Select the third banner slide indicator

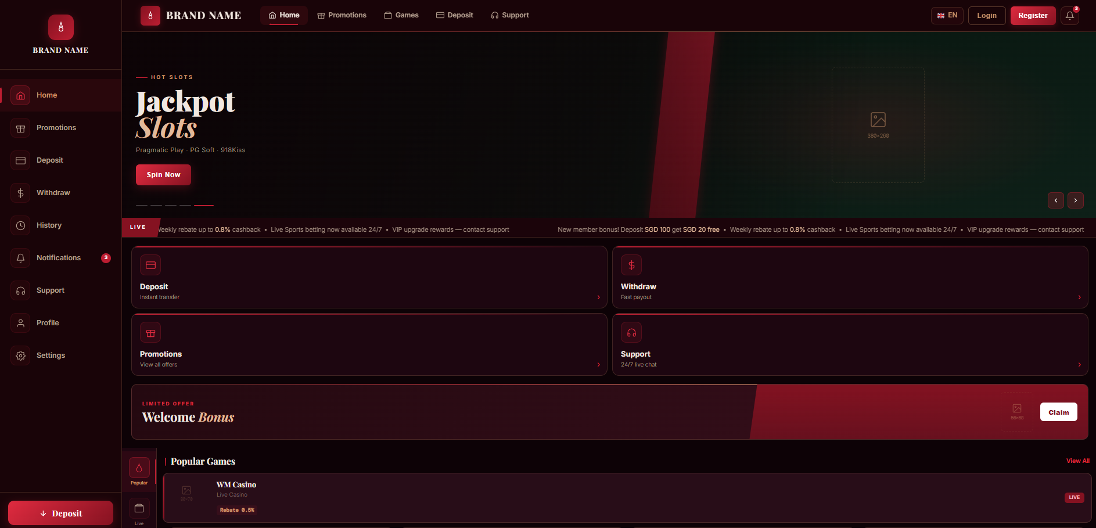coord(171,206)
